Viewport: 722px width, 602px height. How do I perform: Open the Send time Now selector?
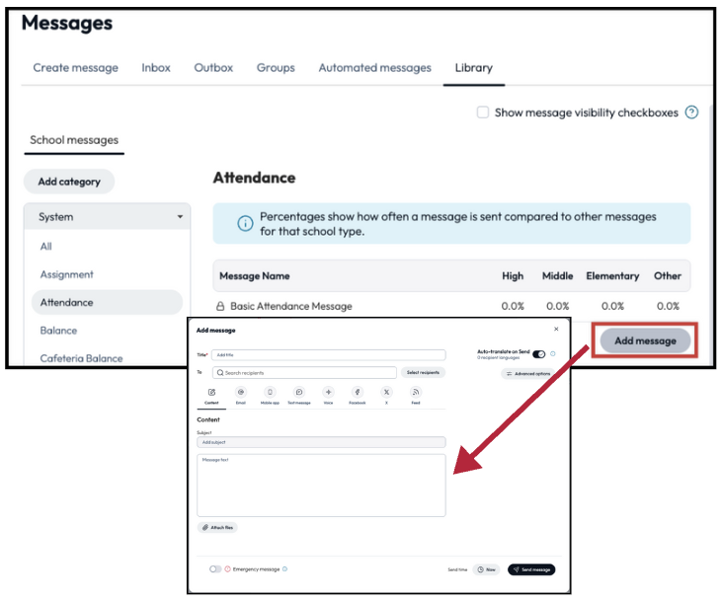486,569
